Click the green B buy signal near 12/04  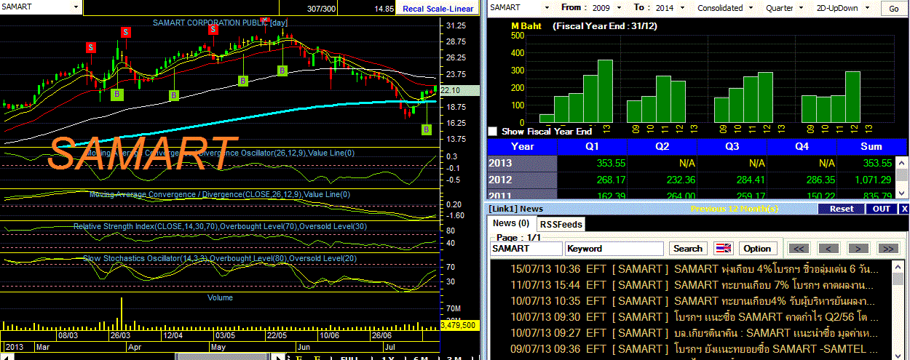tap(174, 95)
